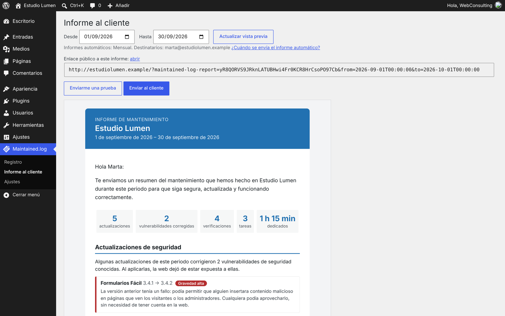Viewport: 505px width, 316px height.
Task: Click the Escritorio dashboard icon
Action: [6, 21]
